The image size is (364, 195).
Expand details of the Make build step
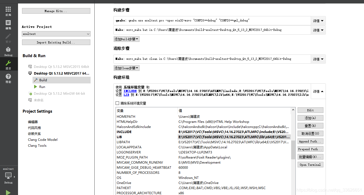coord(318,30)
